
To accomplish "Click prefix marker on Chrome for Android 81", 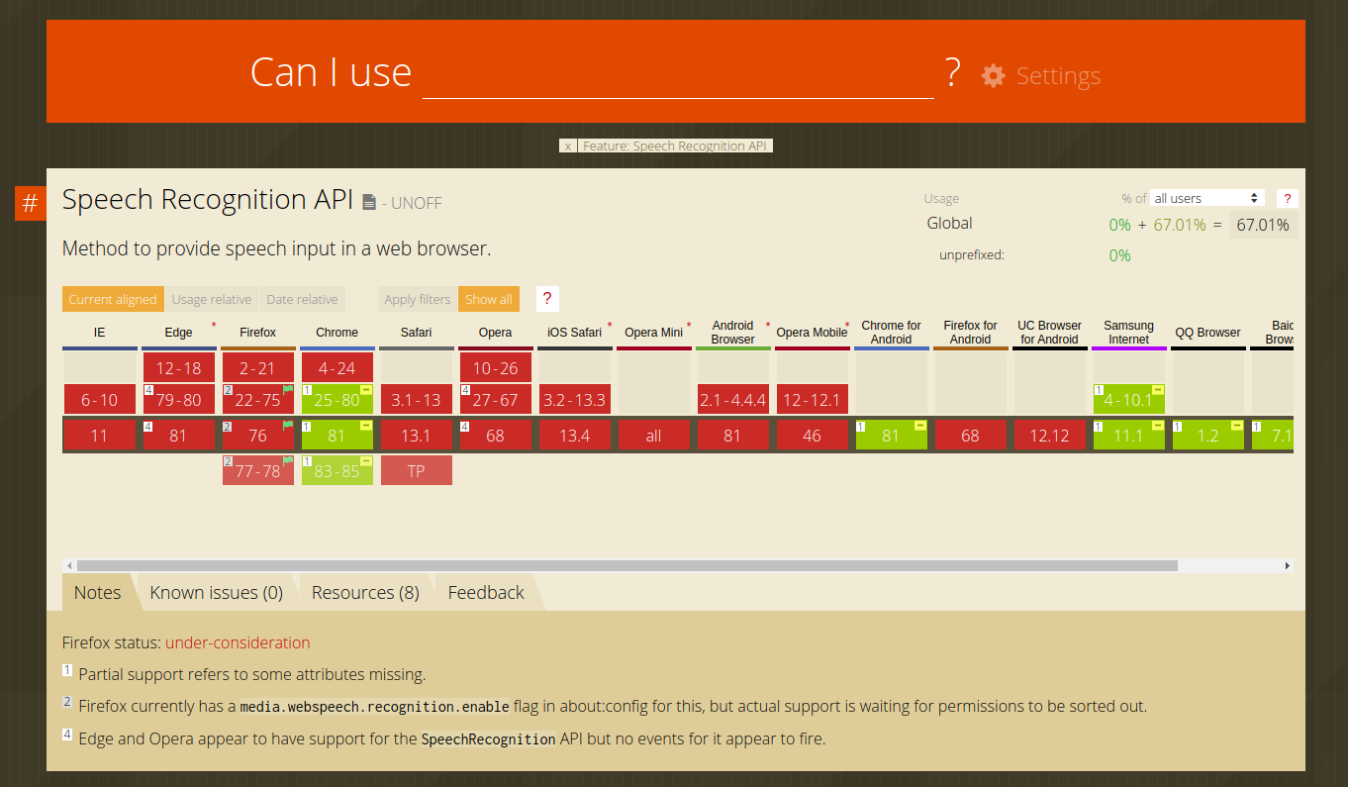I will click(920, 426).
